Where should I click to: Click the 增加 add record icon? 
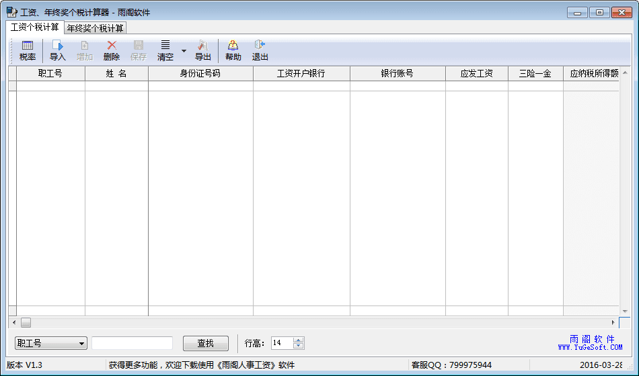[x=85, y=50]
